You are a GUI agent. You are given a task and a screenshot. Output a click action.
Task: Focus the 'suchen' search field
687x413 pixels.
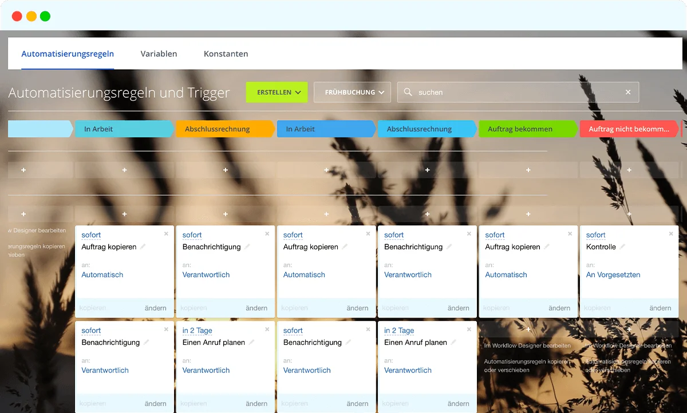518,92
